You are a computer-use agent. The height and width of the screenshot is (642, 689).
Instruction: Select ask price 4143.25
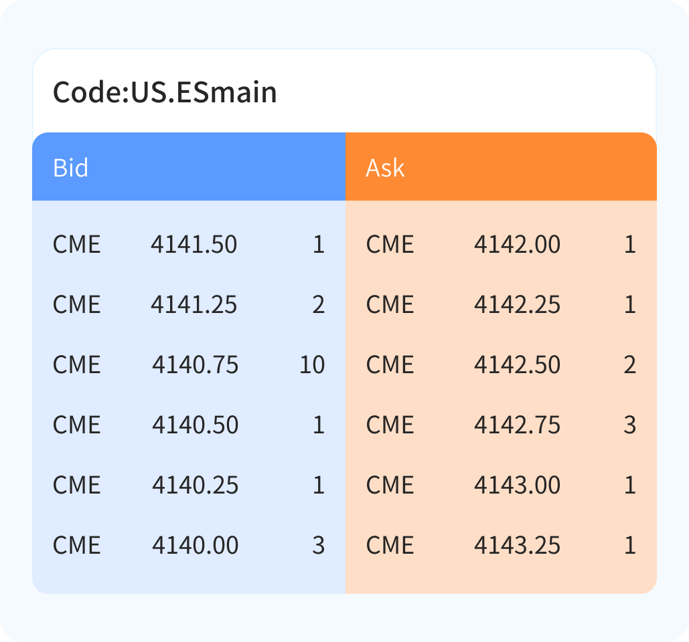517,546
